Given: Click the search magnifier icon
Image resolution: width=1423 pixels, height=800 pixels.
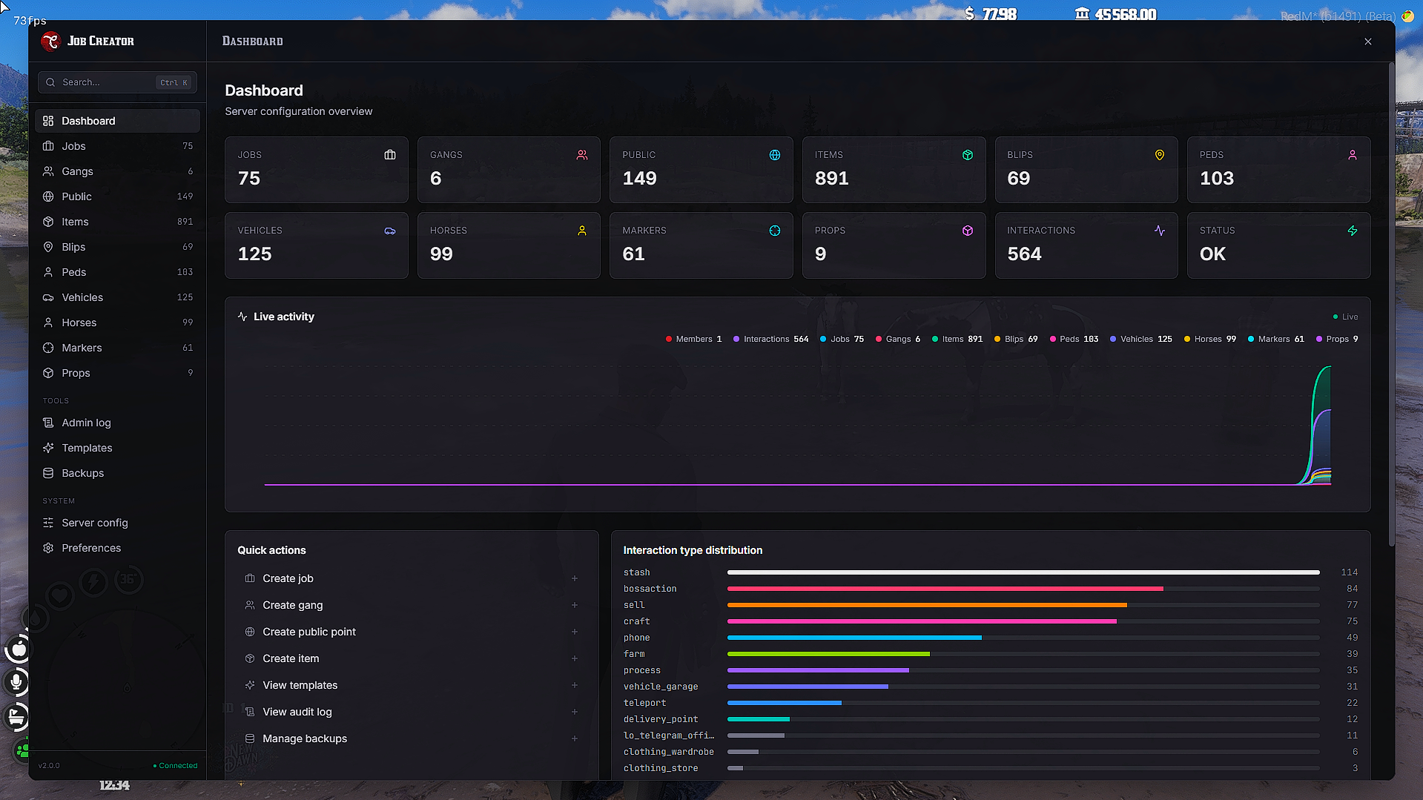Looking at the screenshot, I should pos(50,82).
